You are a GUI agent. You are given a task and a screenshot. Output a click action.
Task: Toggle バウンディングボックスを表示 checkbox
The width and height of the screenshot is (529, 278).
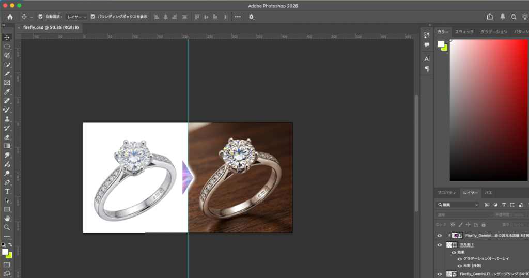tap(93, 17)
